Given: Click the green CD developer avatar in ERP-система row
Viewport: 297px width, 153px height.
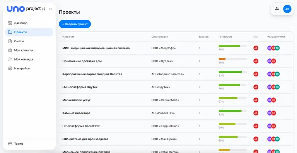Looking at the screenshot, I should [x=277, y=139].
